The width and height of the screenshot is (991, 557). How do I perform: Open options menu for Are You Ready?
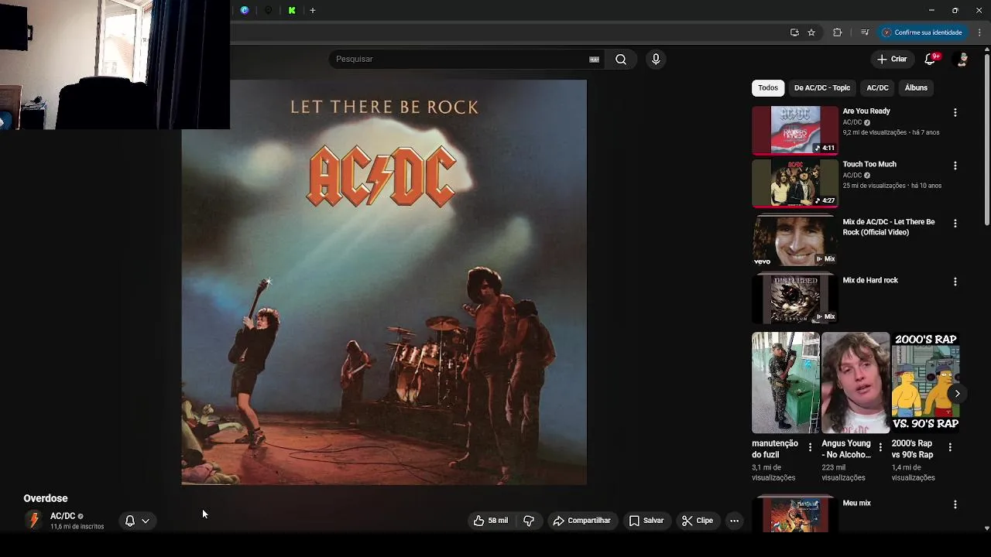(x=955, y=113)
